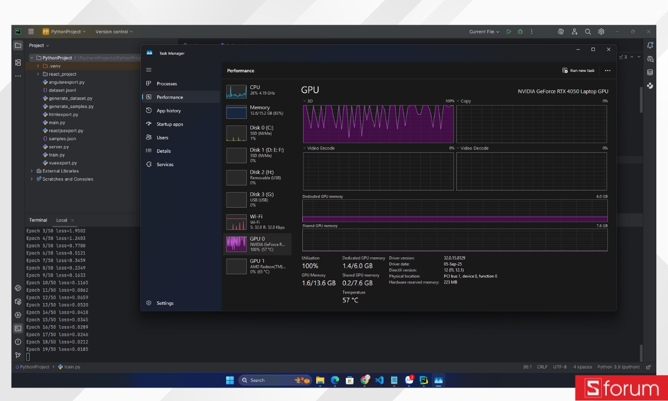This screenshot has height=401, width=668.
Task: Select GPU 1 AMD Radeon entry
Action: click(x=257, y=266)
